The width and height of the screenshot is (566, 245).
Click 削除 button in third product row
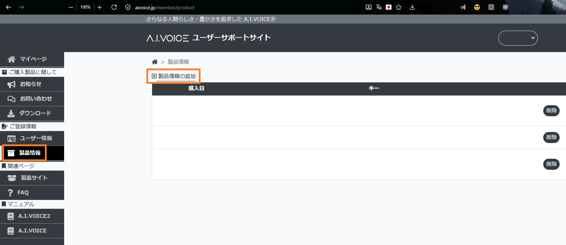[x=551, y=164]
